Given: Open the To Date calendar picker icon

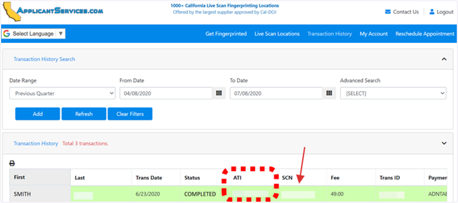Looking at the screenshot, I should coord(329,93).
